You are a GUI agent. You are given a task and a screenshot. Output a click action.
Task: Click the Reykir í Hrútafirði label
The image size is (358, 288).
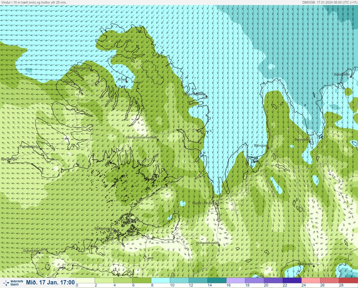[x=205, y=203]
